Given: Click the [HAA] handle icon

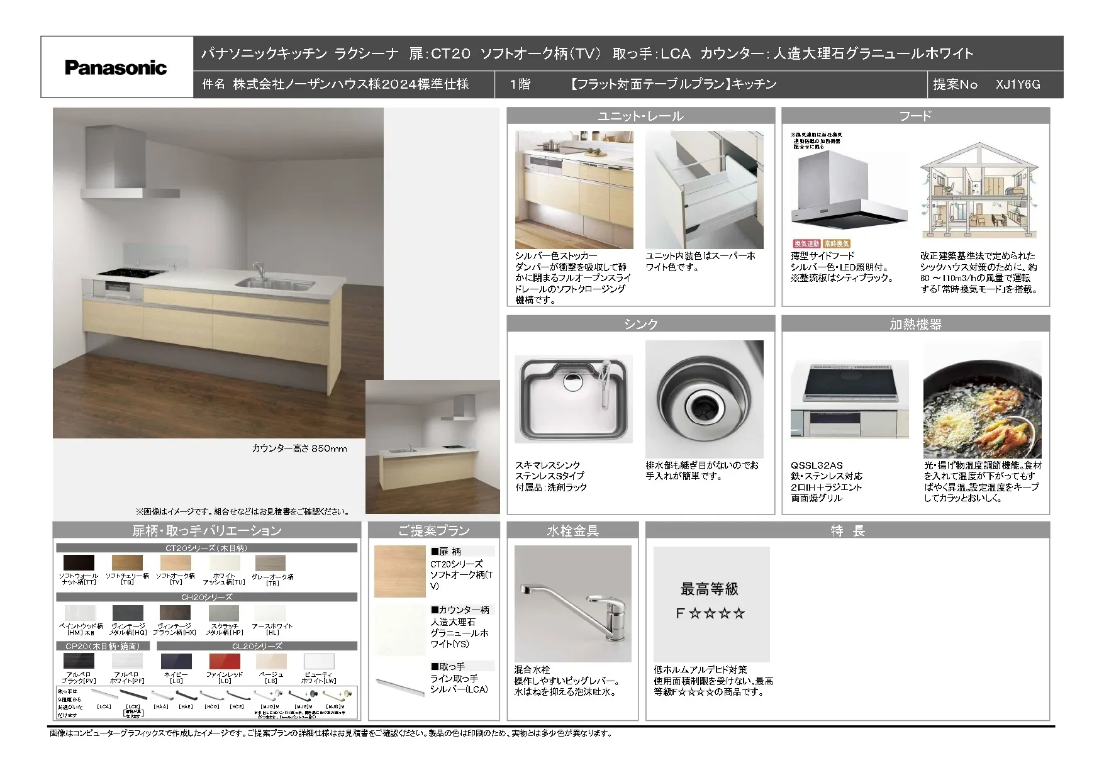Looking at the screenshot, I should point(161,695).
